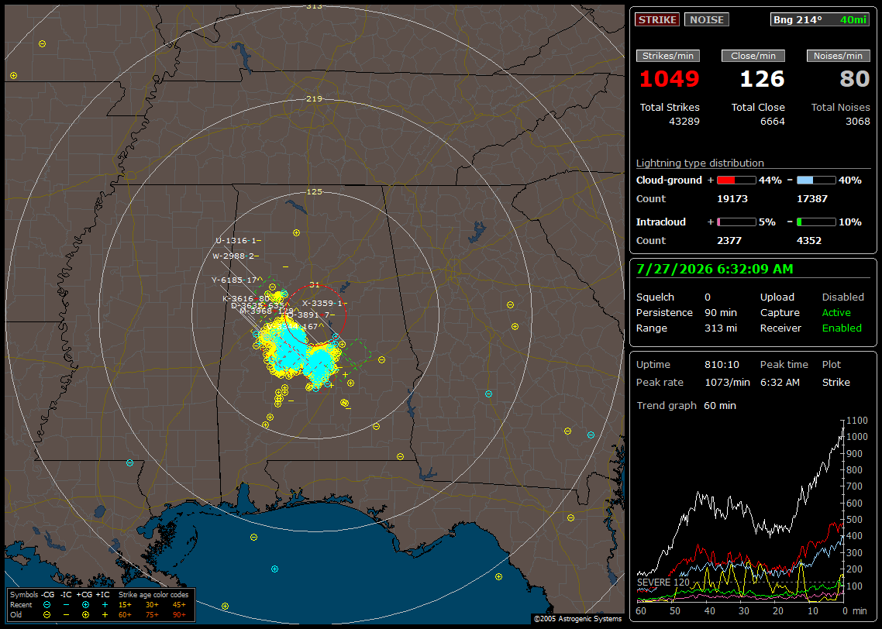Click the U-1316-1 storm cell label
Screen dimensions: 882x629
238,241
